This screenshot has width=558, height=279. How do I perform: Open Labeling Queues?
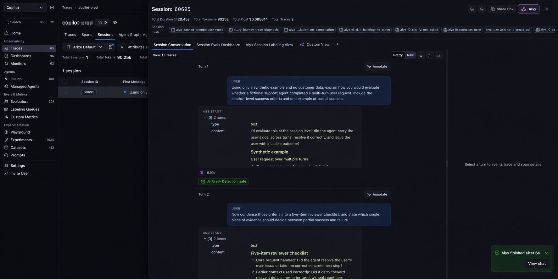[25, 109]
